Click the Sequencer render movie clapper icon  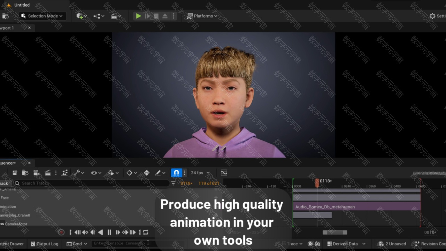(x=48, y=173)
